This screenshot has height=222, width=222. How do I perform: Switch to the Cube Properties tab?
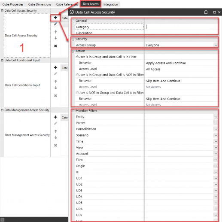[x=13, y=4]
